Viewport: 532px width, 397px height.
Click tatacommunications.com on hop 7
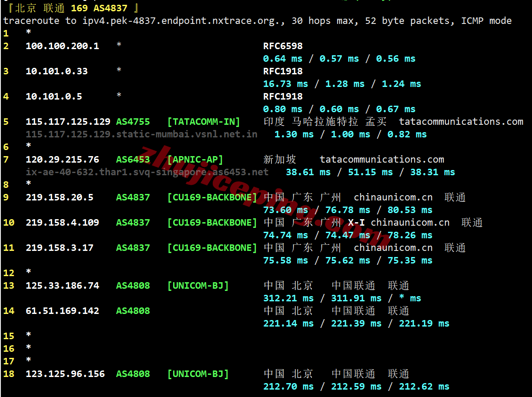click(382, 159)
